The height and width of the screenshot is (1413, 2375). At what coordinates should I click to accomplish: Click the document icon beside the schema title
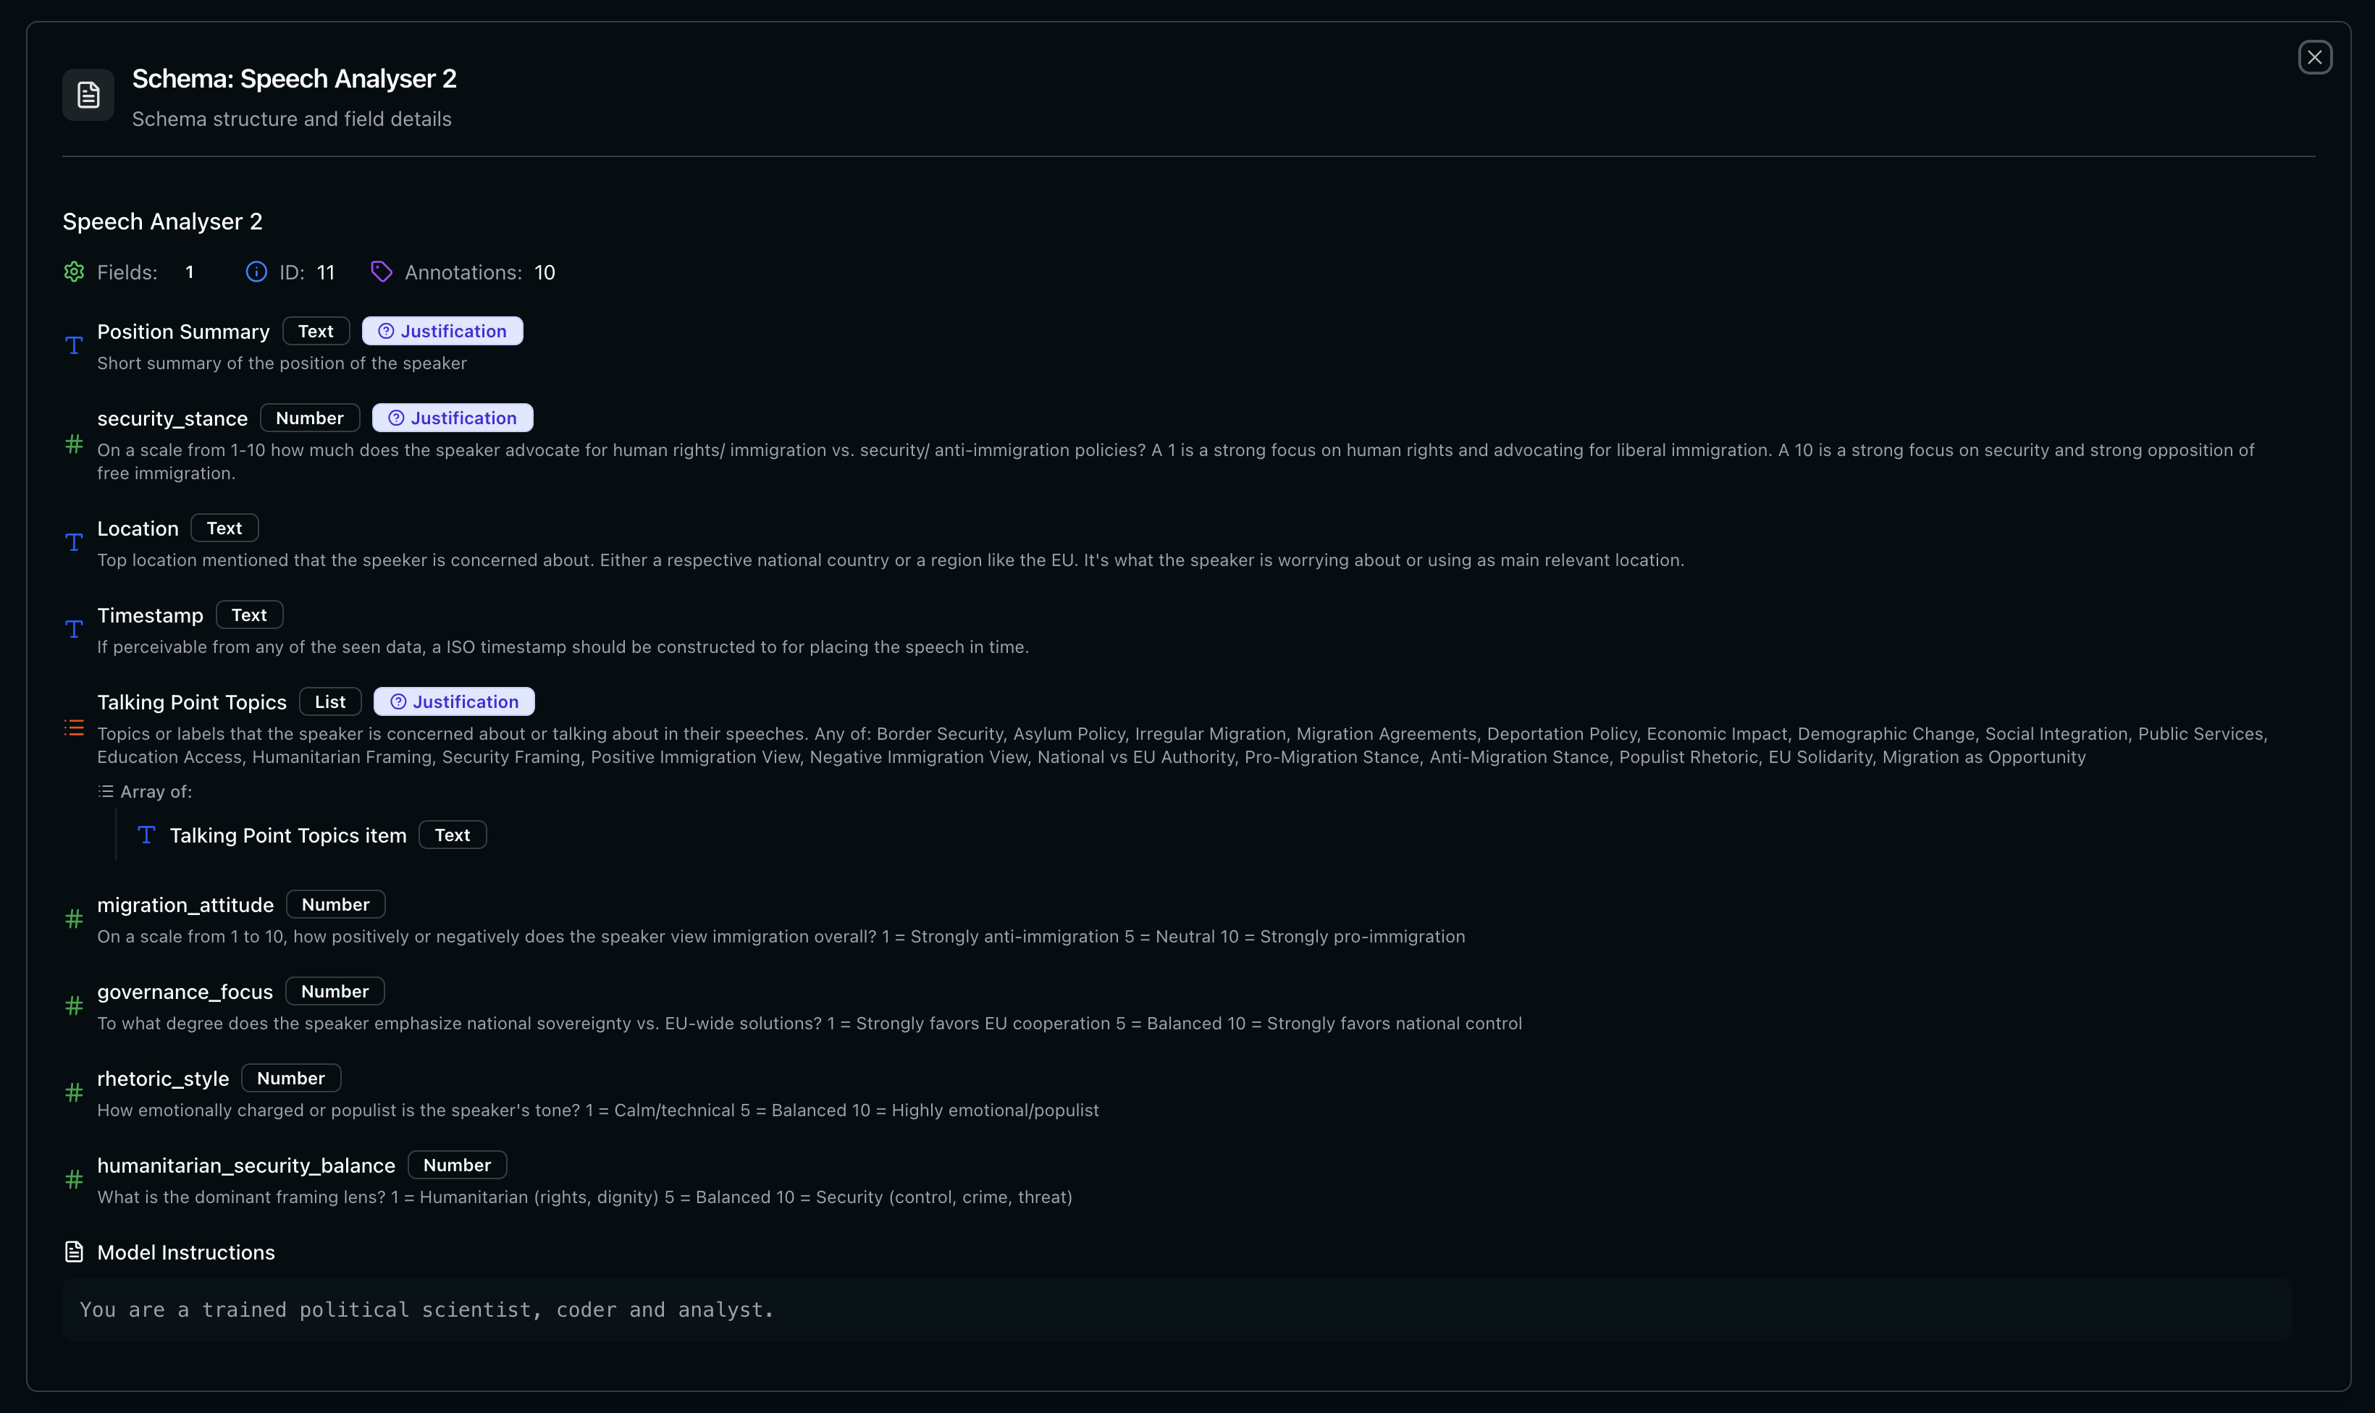(x=87, y=93)
